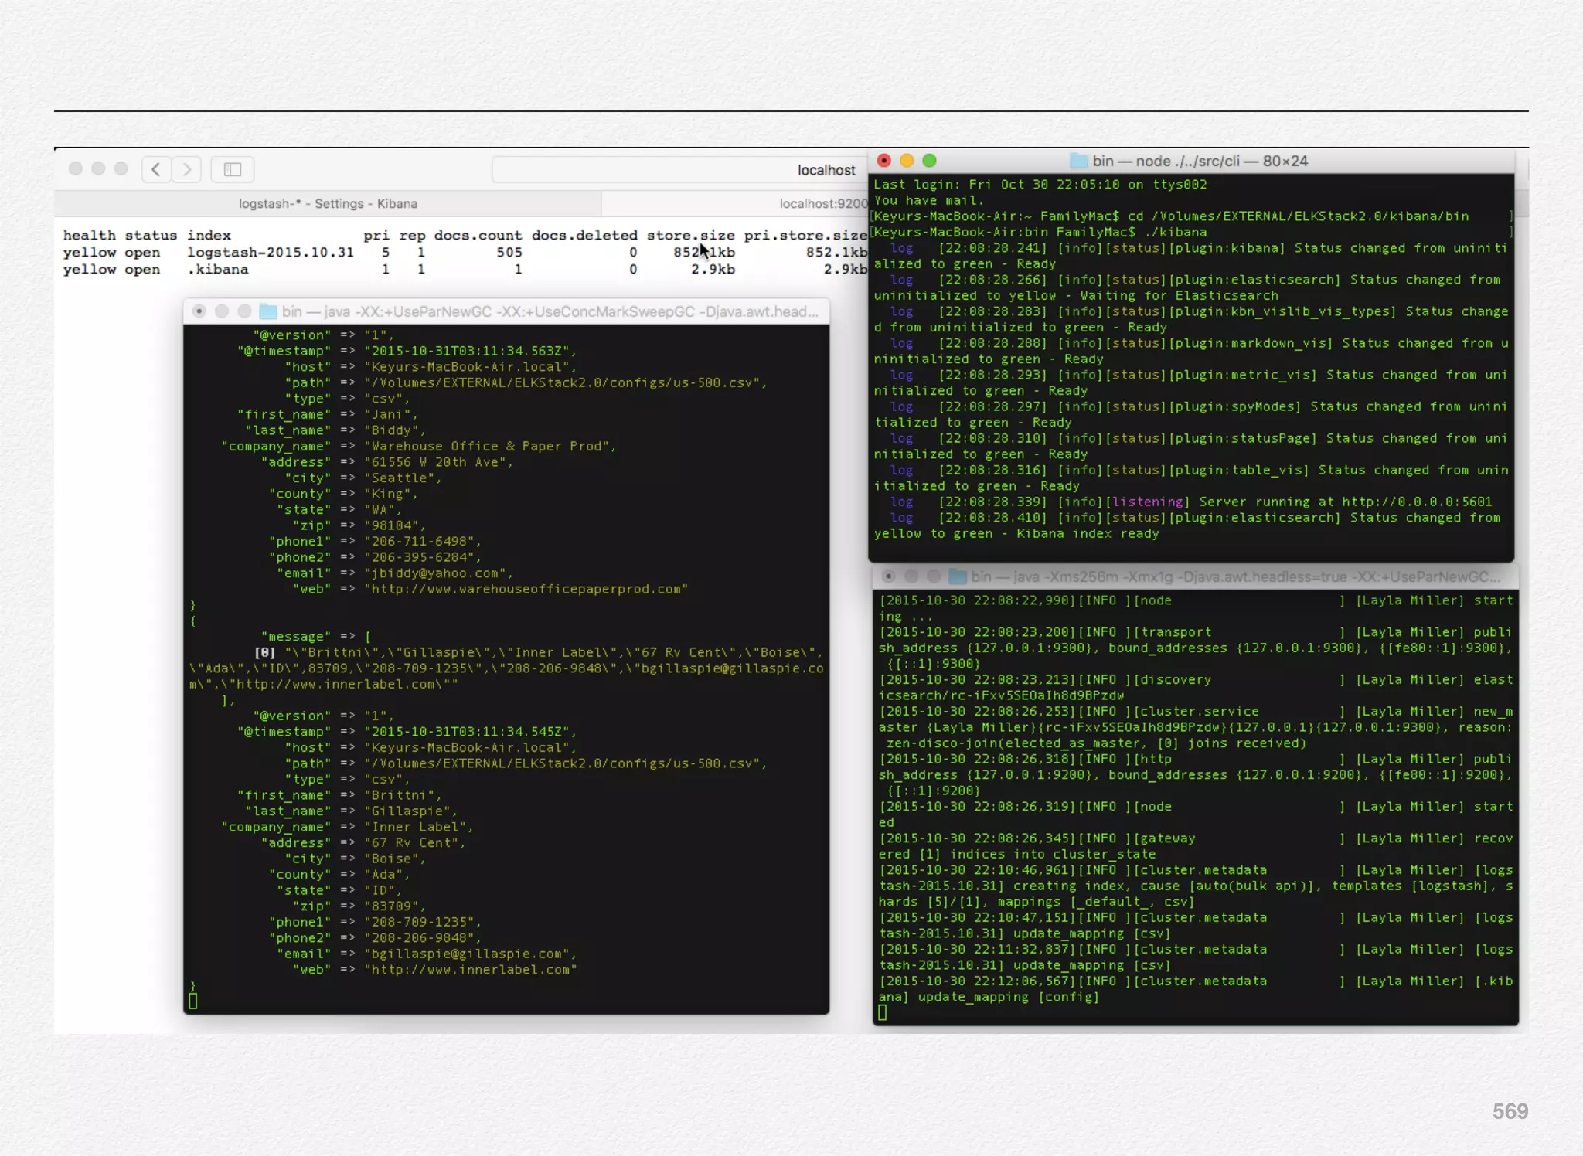Zoom the node terminal with green button
Image resolution: width=1583 pixels, height=1156 pixels.
929,161
